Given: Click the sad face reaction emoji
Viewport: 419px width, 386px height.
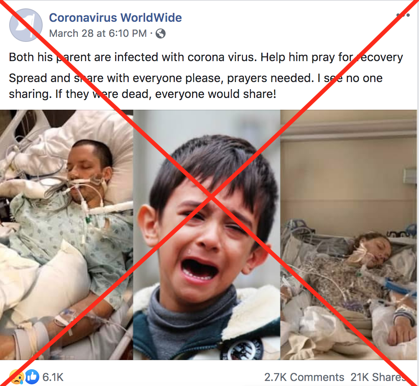Looking at the screenshot, I should [x=17, y=377].
